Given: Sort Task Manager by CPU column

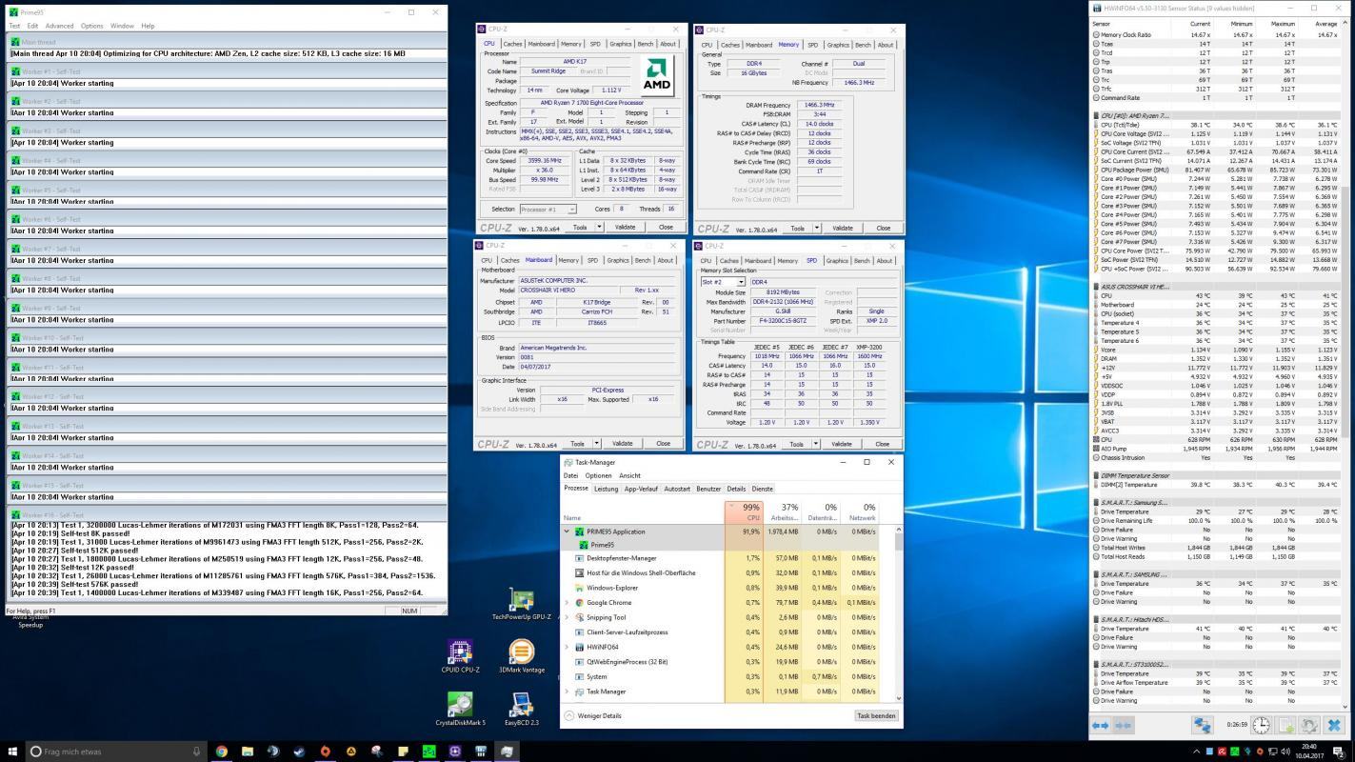Looking at the screenshot, I should 744,511.
